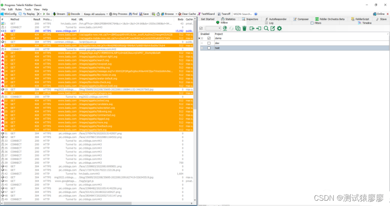Click Willow green globe add-project icon
This screenshot has width=390, height=206.
[225, 28]
